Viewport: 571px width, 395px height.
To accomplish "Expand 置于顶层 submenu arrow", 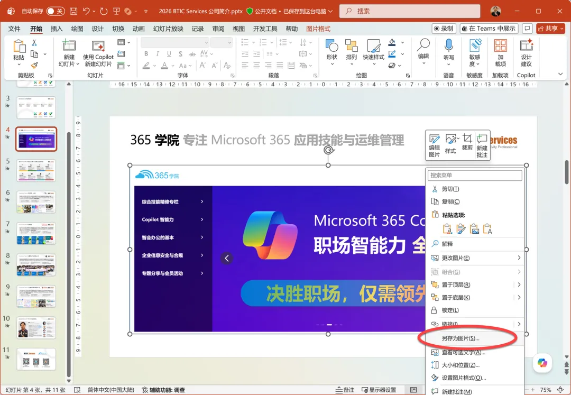I will 519,284.
